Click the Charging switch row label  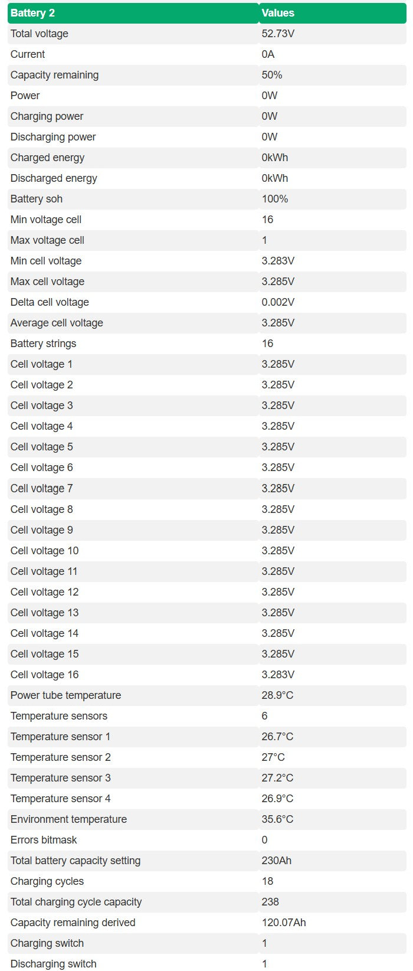pos(47,943)
